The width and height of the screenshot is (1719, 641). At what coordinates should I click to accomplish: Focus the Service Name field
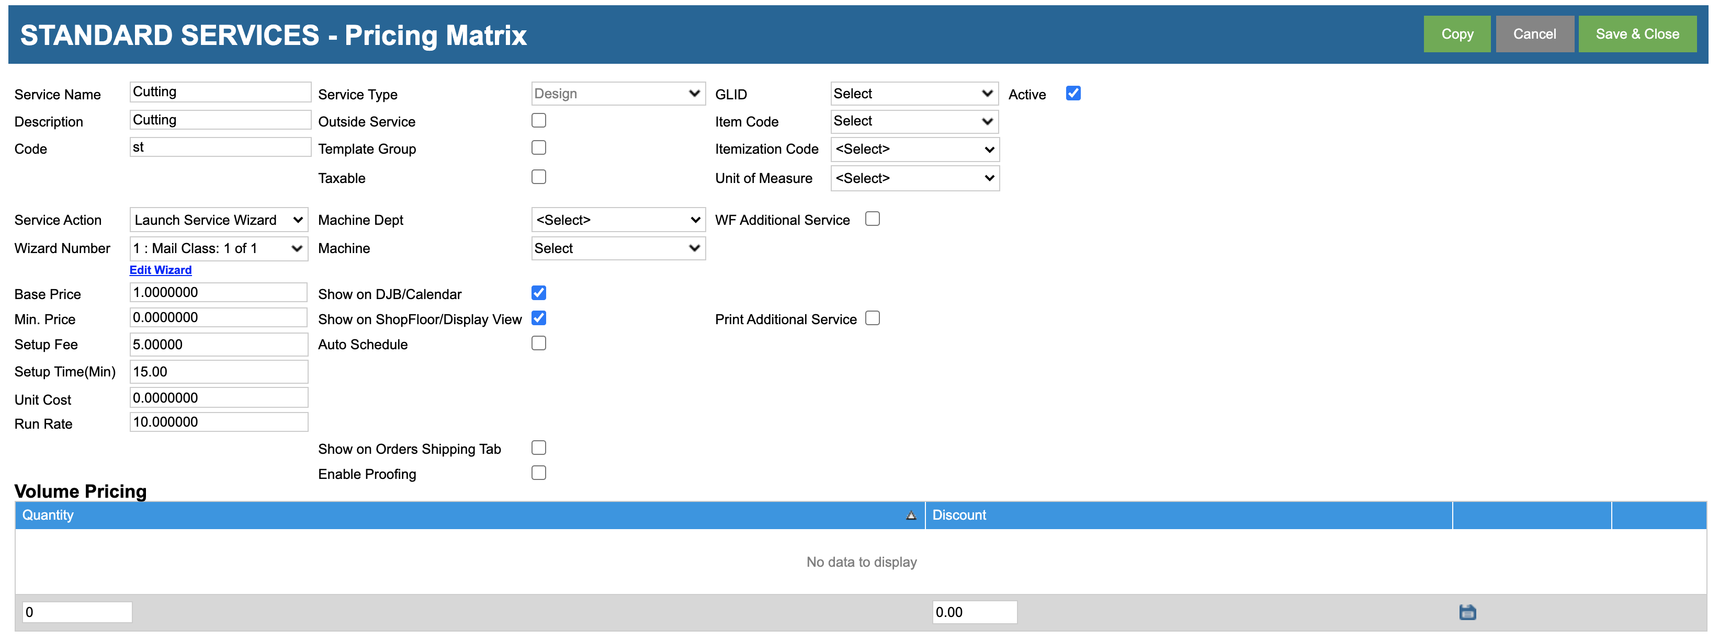click(x=220, y=92)
